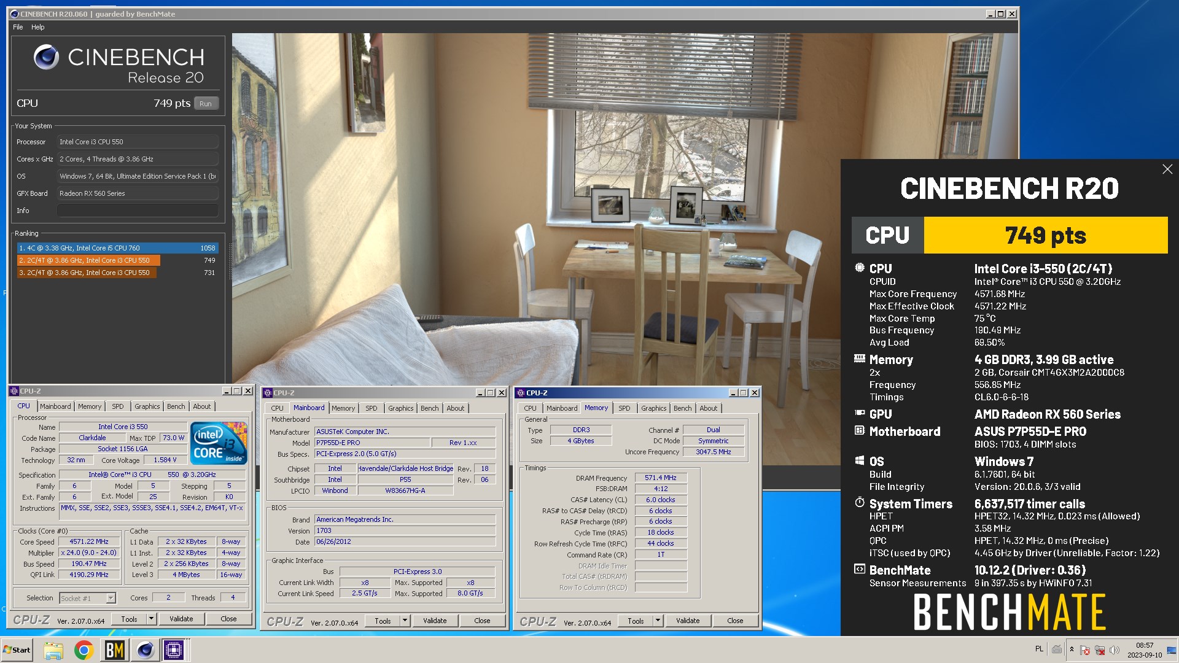Click CPU-Z icon in middle window title bar

268,393
